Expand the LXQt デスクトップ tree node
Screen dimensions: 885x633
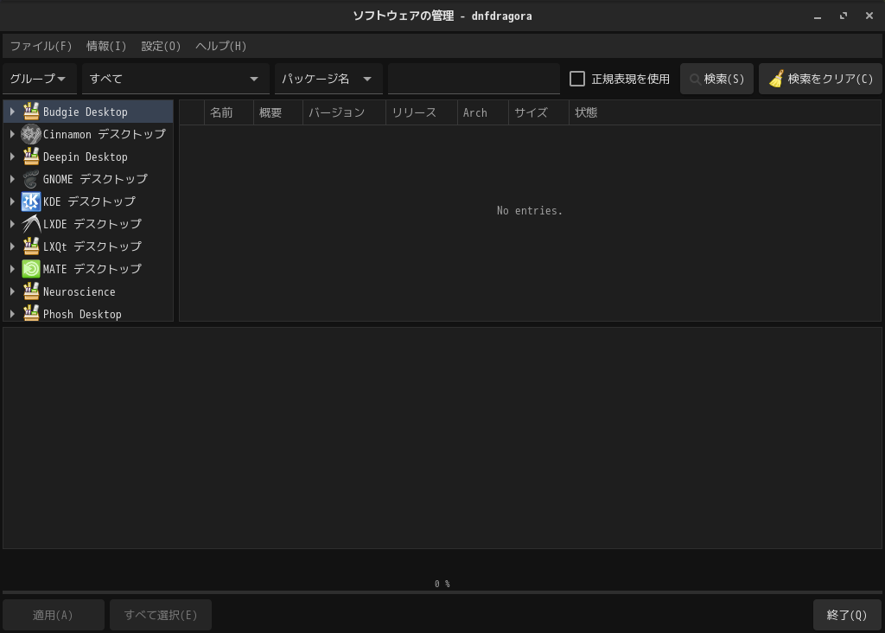[x=12, y=246]
